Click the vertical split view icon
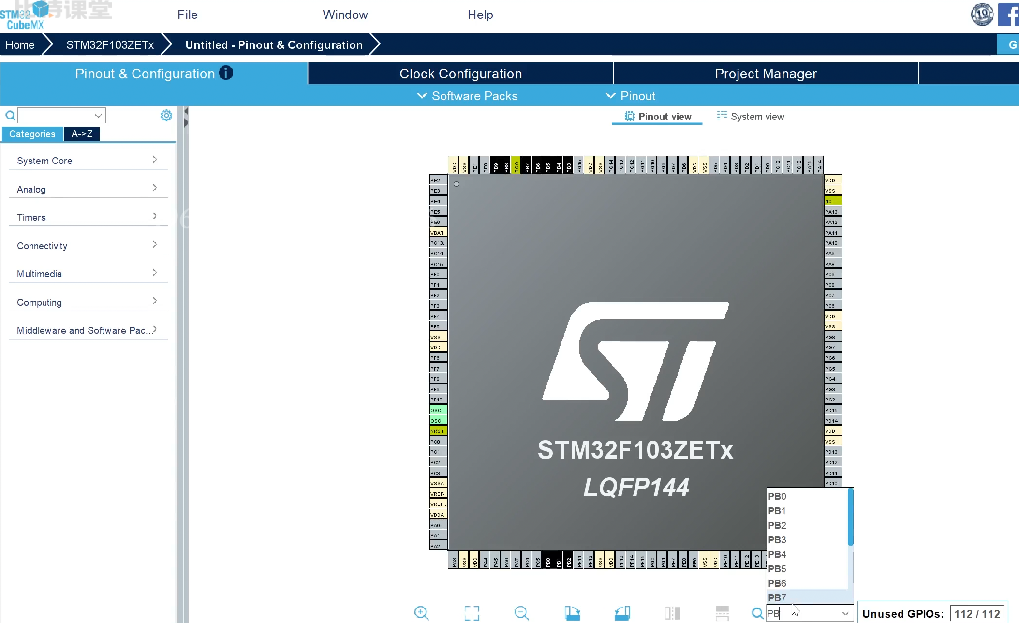1019x623 pixels. click(x=672, y=613)
